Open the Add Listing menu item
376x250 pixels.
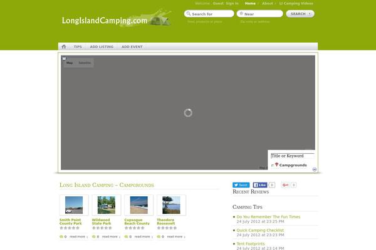pos(102,47)
